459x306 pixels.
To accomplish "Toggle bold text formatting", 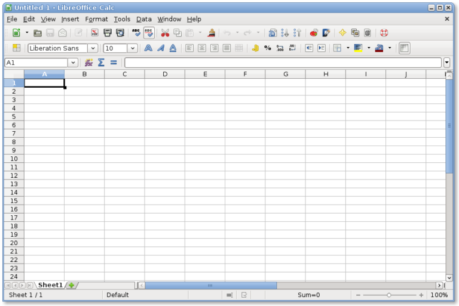I will [x=148, y=48].
